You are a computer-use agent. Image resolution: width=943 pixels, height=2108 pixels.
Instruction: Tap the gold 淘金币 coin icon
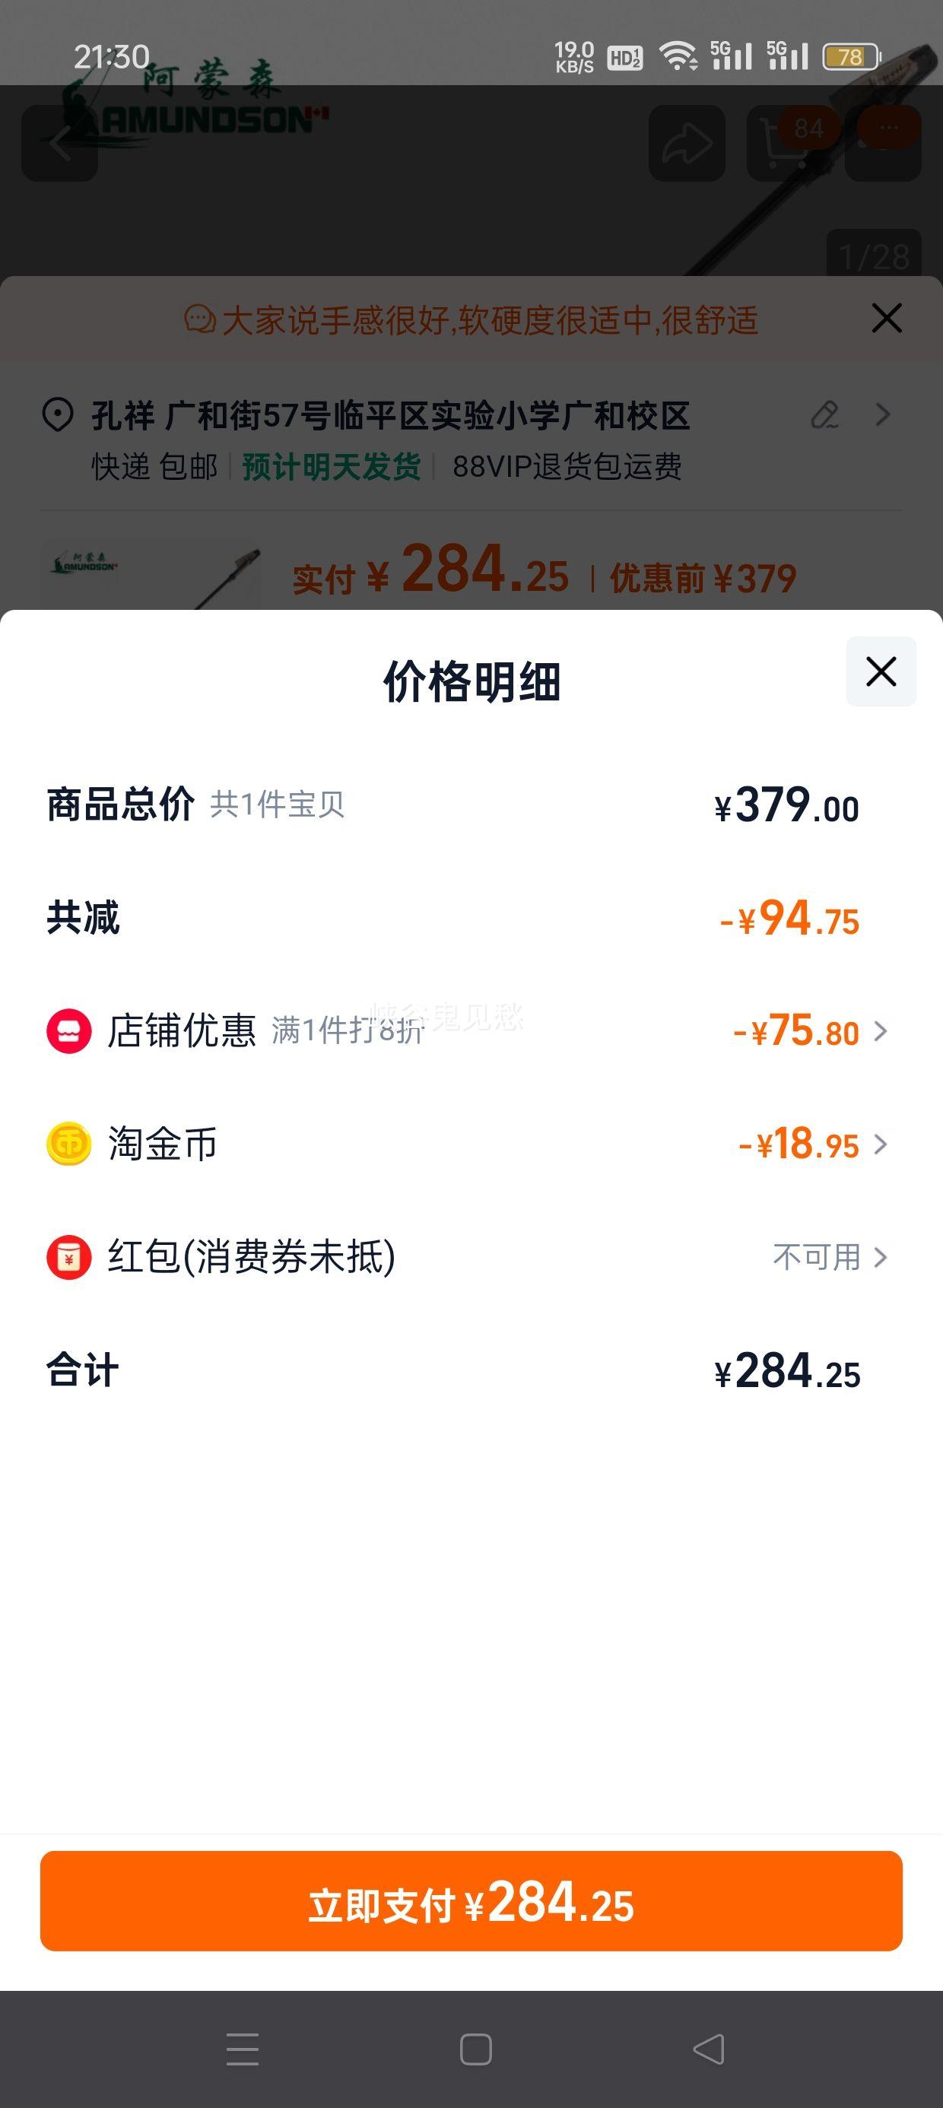68,1144
